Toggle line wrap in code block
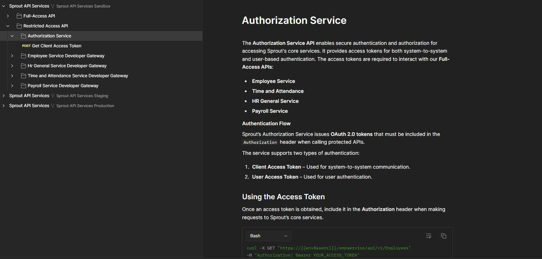 [429, 236]
